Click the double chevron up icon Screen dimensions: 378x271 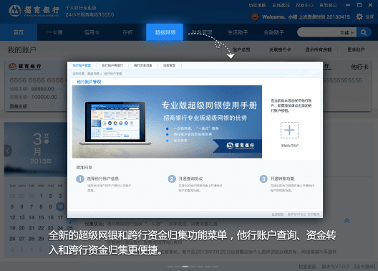[346, 221]
